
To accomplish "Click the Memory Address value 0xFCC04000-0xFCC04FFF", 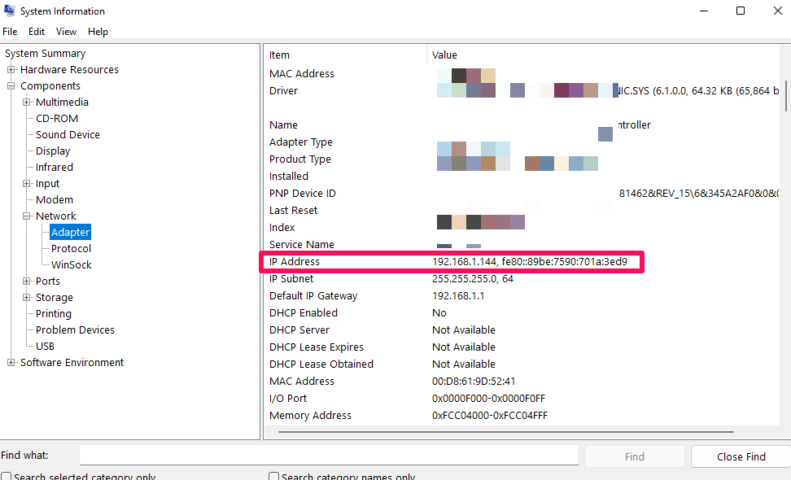I will pos(489,416).
